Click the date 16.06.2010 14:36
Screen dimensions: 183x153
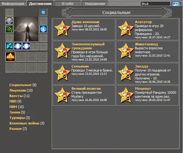(159, 82)
